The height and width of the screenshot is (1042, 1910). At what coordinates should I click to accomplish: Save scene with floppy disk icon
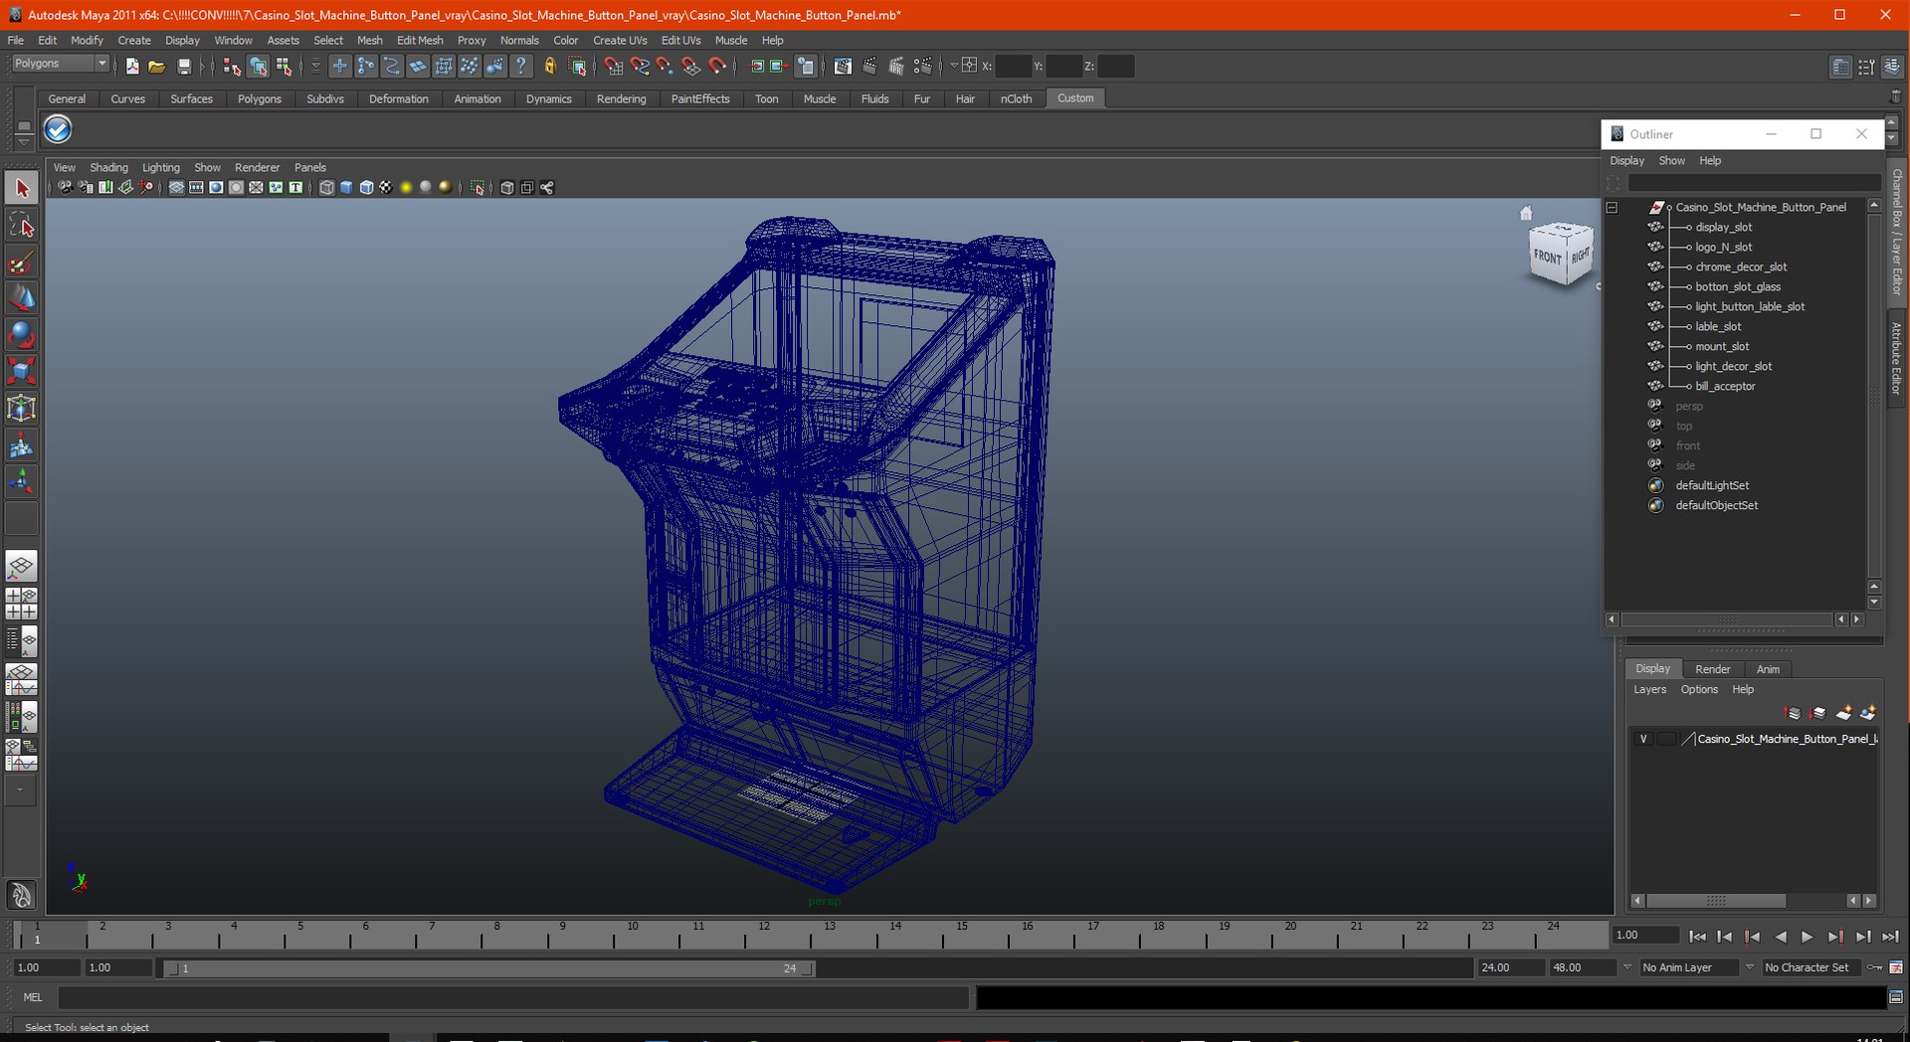[x=184, y=67]
